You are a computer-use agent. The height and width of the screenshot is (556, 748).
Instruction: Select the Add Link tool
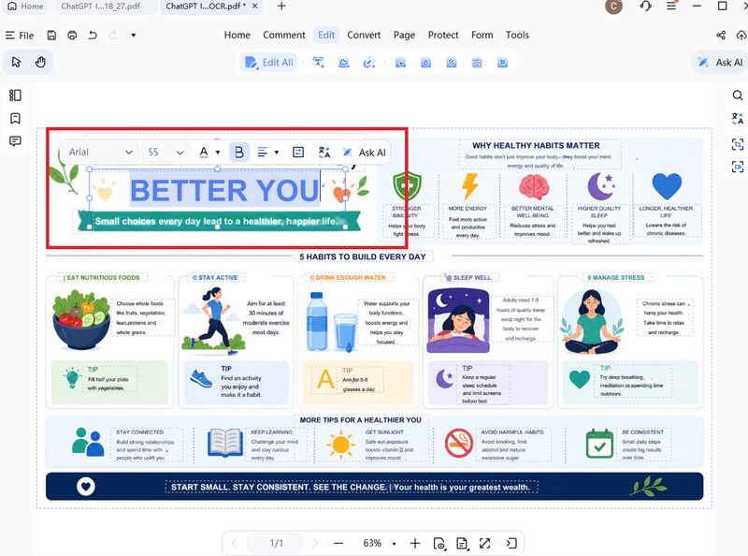pyautogui.click(x=369, y=62)
